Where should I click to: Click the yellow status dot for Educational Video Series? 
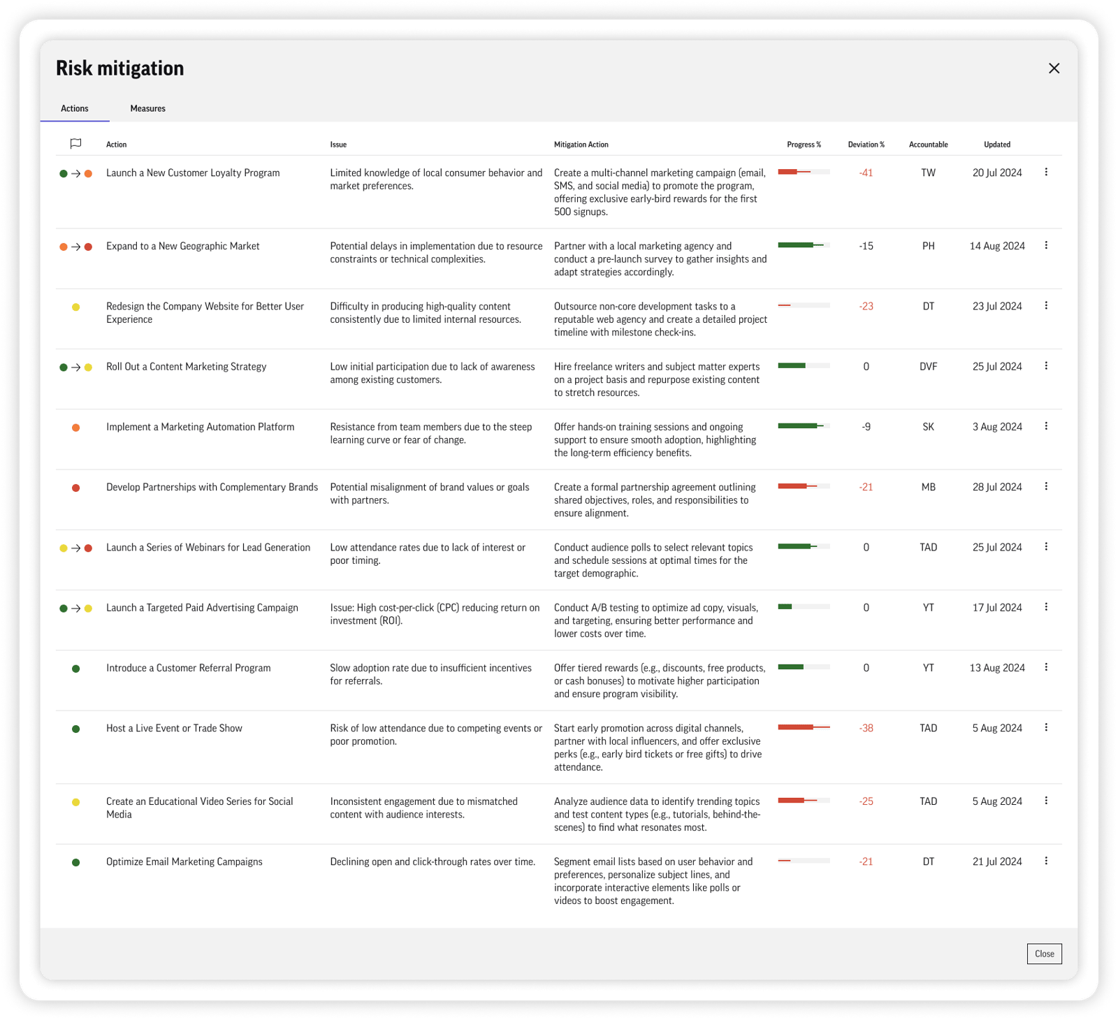(x=75, y=803)
